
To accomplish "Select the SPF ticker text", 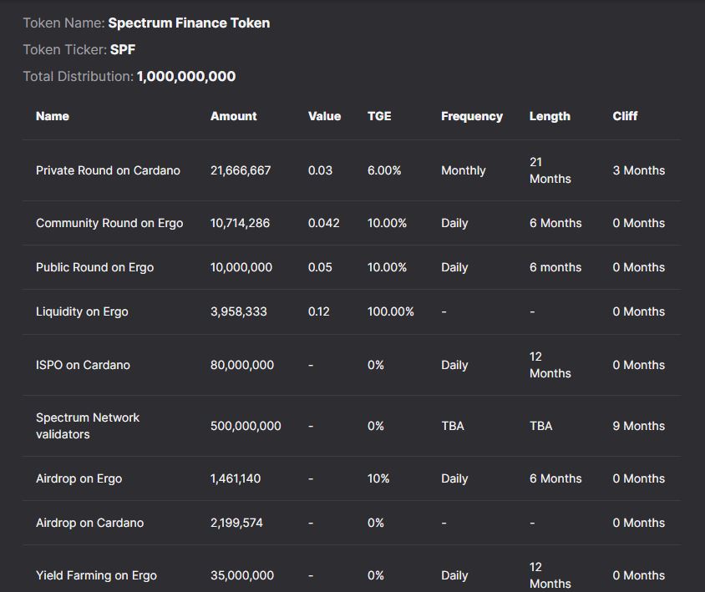I will 123,49.
